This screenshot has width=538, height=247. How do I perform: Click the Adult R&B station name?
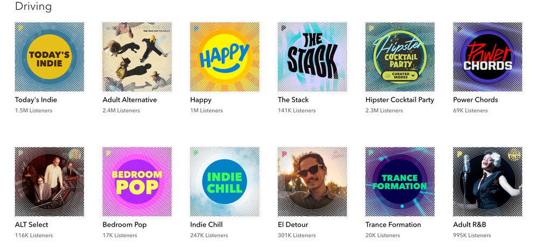click(x=471, y=224)
